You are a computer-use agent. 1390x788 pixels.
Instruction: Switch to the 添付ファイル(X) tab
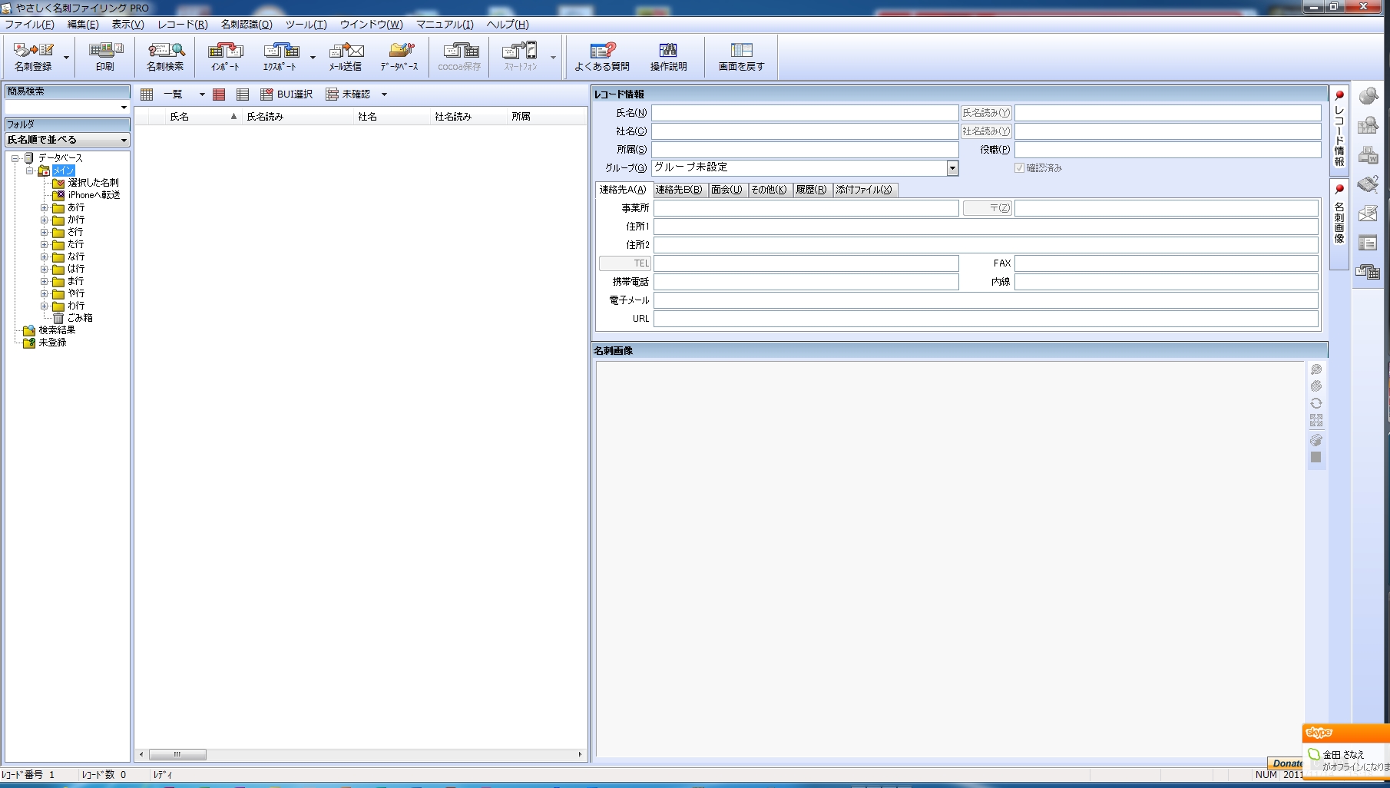pos(864,190)
